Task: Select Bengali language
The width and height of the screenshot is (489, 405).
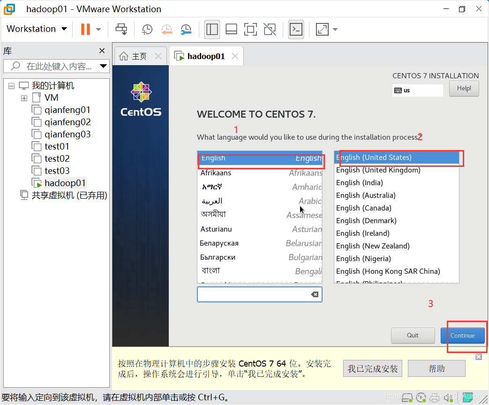Action: tap(260, 271)
